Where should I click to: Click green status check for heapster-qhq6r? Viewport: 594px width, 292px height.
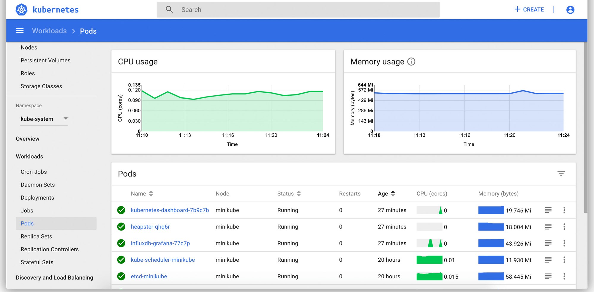(121, 227)
